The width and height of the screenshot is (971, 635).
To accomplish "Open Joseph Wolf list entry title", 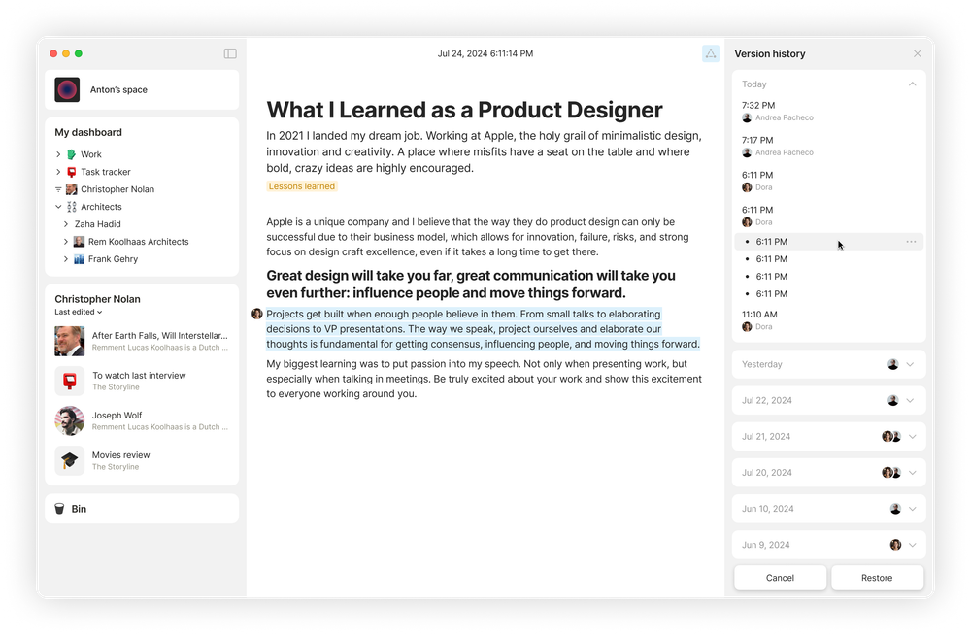I will (x=117, y=415).
